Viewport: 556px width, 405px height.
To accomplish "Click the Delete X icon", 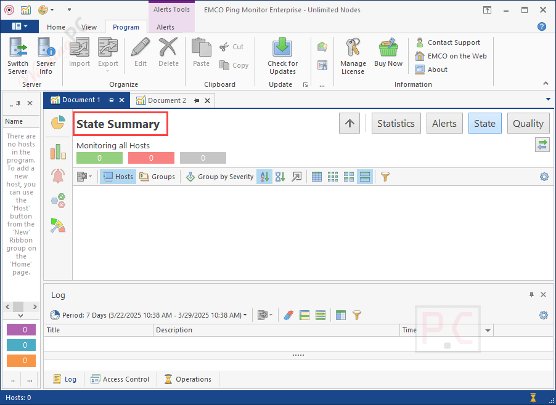I will coord(168,47).
